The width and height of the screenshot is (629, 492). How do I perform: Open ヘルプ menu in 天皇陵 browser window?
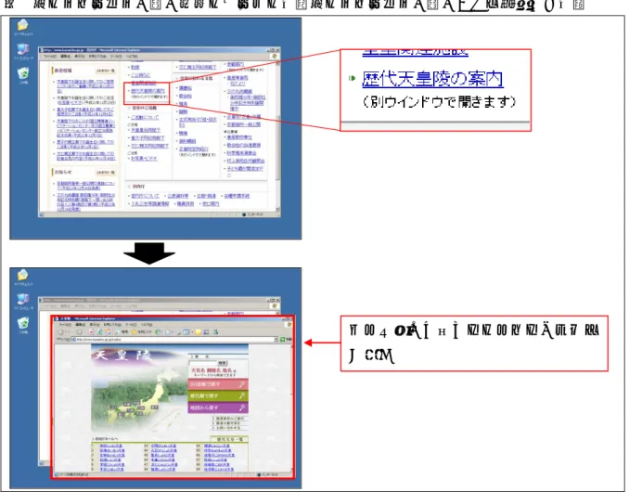[x=146, y=325]
